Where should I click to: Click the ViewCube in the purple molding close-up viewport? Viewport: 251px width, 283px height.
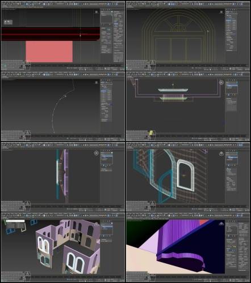221,224
